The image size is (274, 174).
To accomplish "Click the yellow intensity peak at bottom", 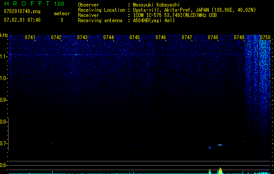I will click(220, 171).
